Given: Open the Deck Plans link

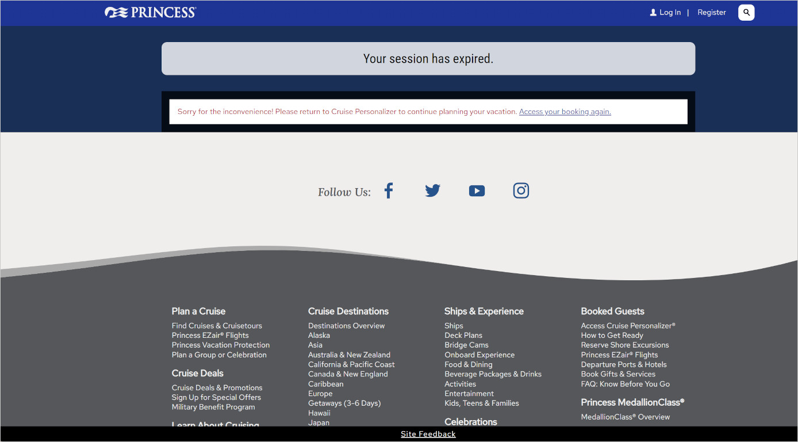Looking at the screenshot, I should [x=463, y=336].
